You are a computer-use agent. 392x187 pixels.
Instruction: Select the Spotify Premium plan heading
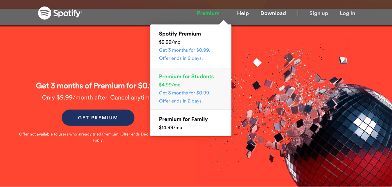(x=180, y=34)
